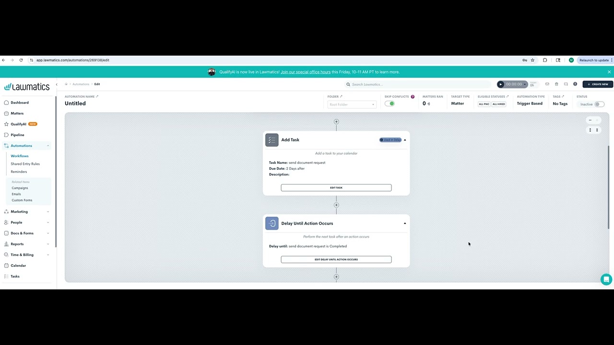Click the Automations sidebar icon
Image resolution: width=614 pixels, height=345 pixels.
pyautogui.click(x=6, y=146)
